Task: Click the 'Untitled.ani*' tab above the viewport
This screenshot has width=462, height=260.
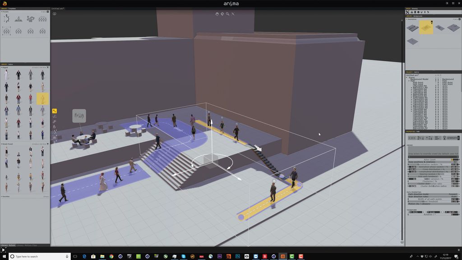Action: pyautogui.click(x=58, y=8)
